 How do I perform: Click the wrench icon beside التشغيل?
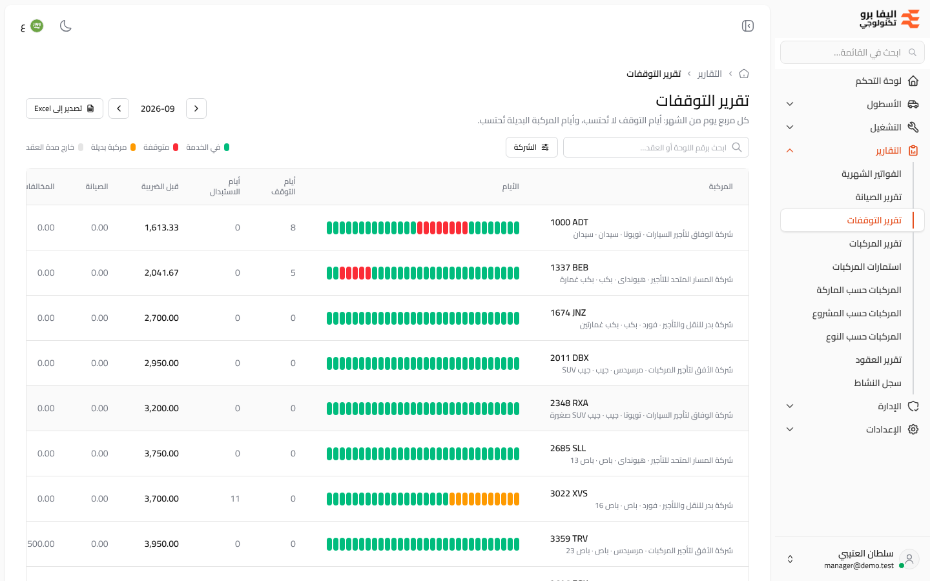click(x=913, y=127)
